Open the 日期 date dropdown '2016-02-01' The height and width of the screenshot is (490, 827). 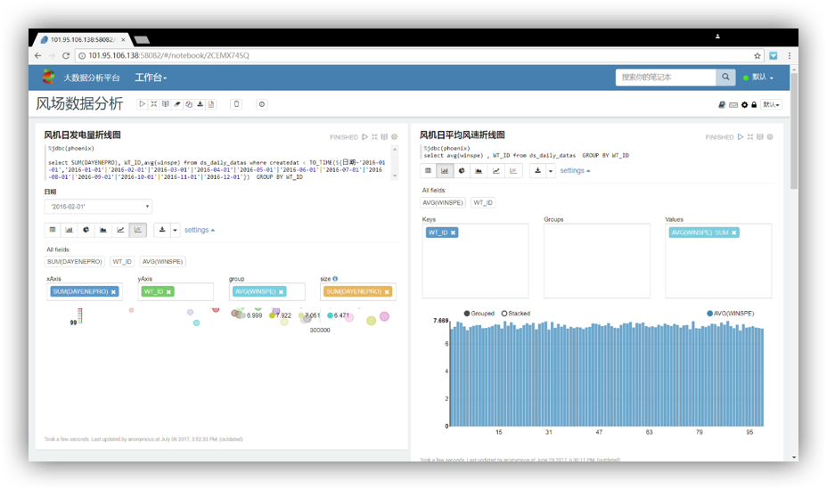click(x=99, y=207)
